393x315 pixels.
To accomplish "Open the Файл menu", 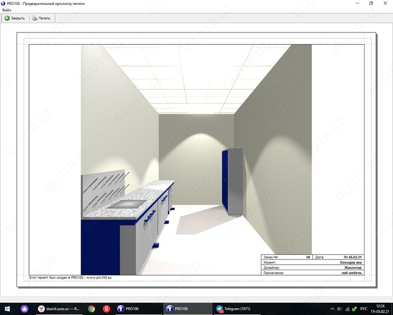I will (x=6, y=10).
